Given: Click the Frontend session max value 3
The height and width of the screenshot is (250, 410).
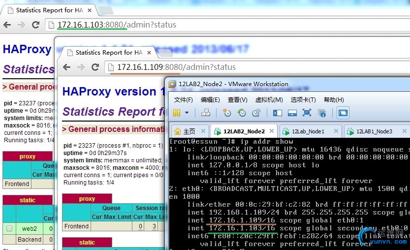Looking at the screenshot, I should pos(154,226).
